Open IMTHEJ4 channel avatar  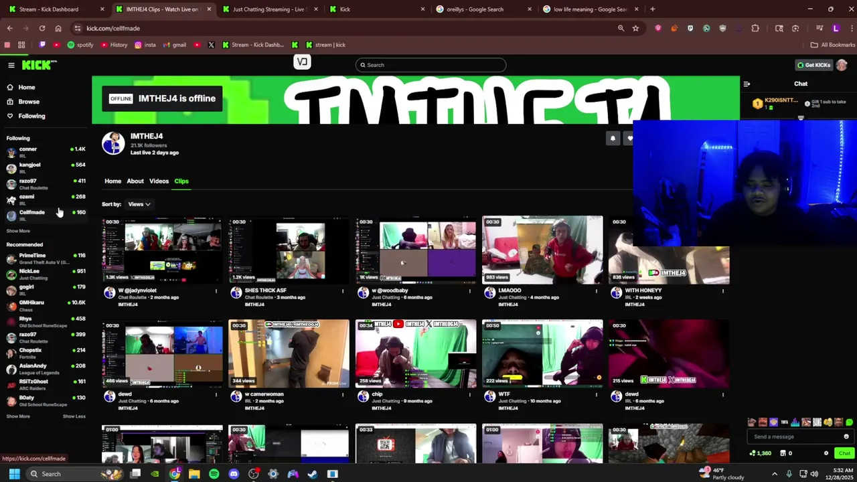click(x=113, y=144)
